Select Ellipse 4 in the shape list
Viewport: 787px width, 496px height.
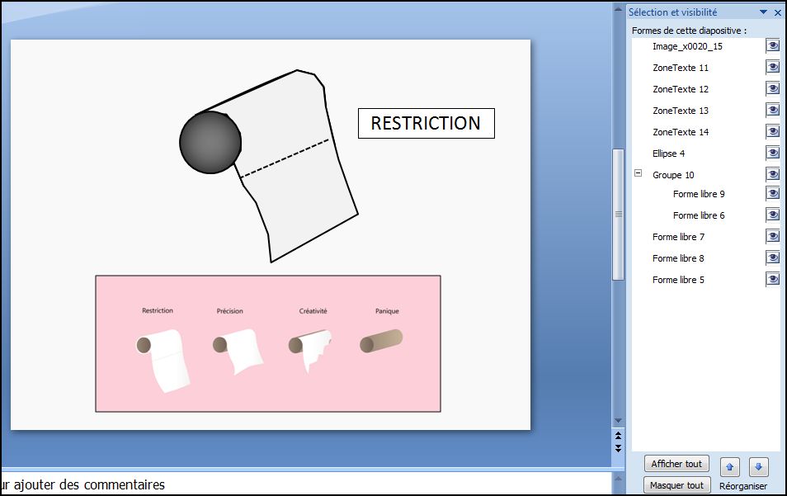click(668, 154)
